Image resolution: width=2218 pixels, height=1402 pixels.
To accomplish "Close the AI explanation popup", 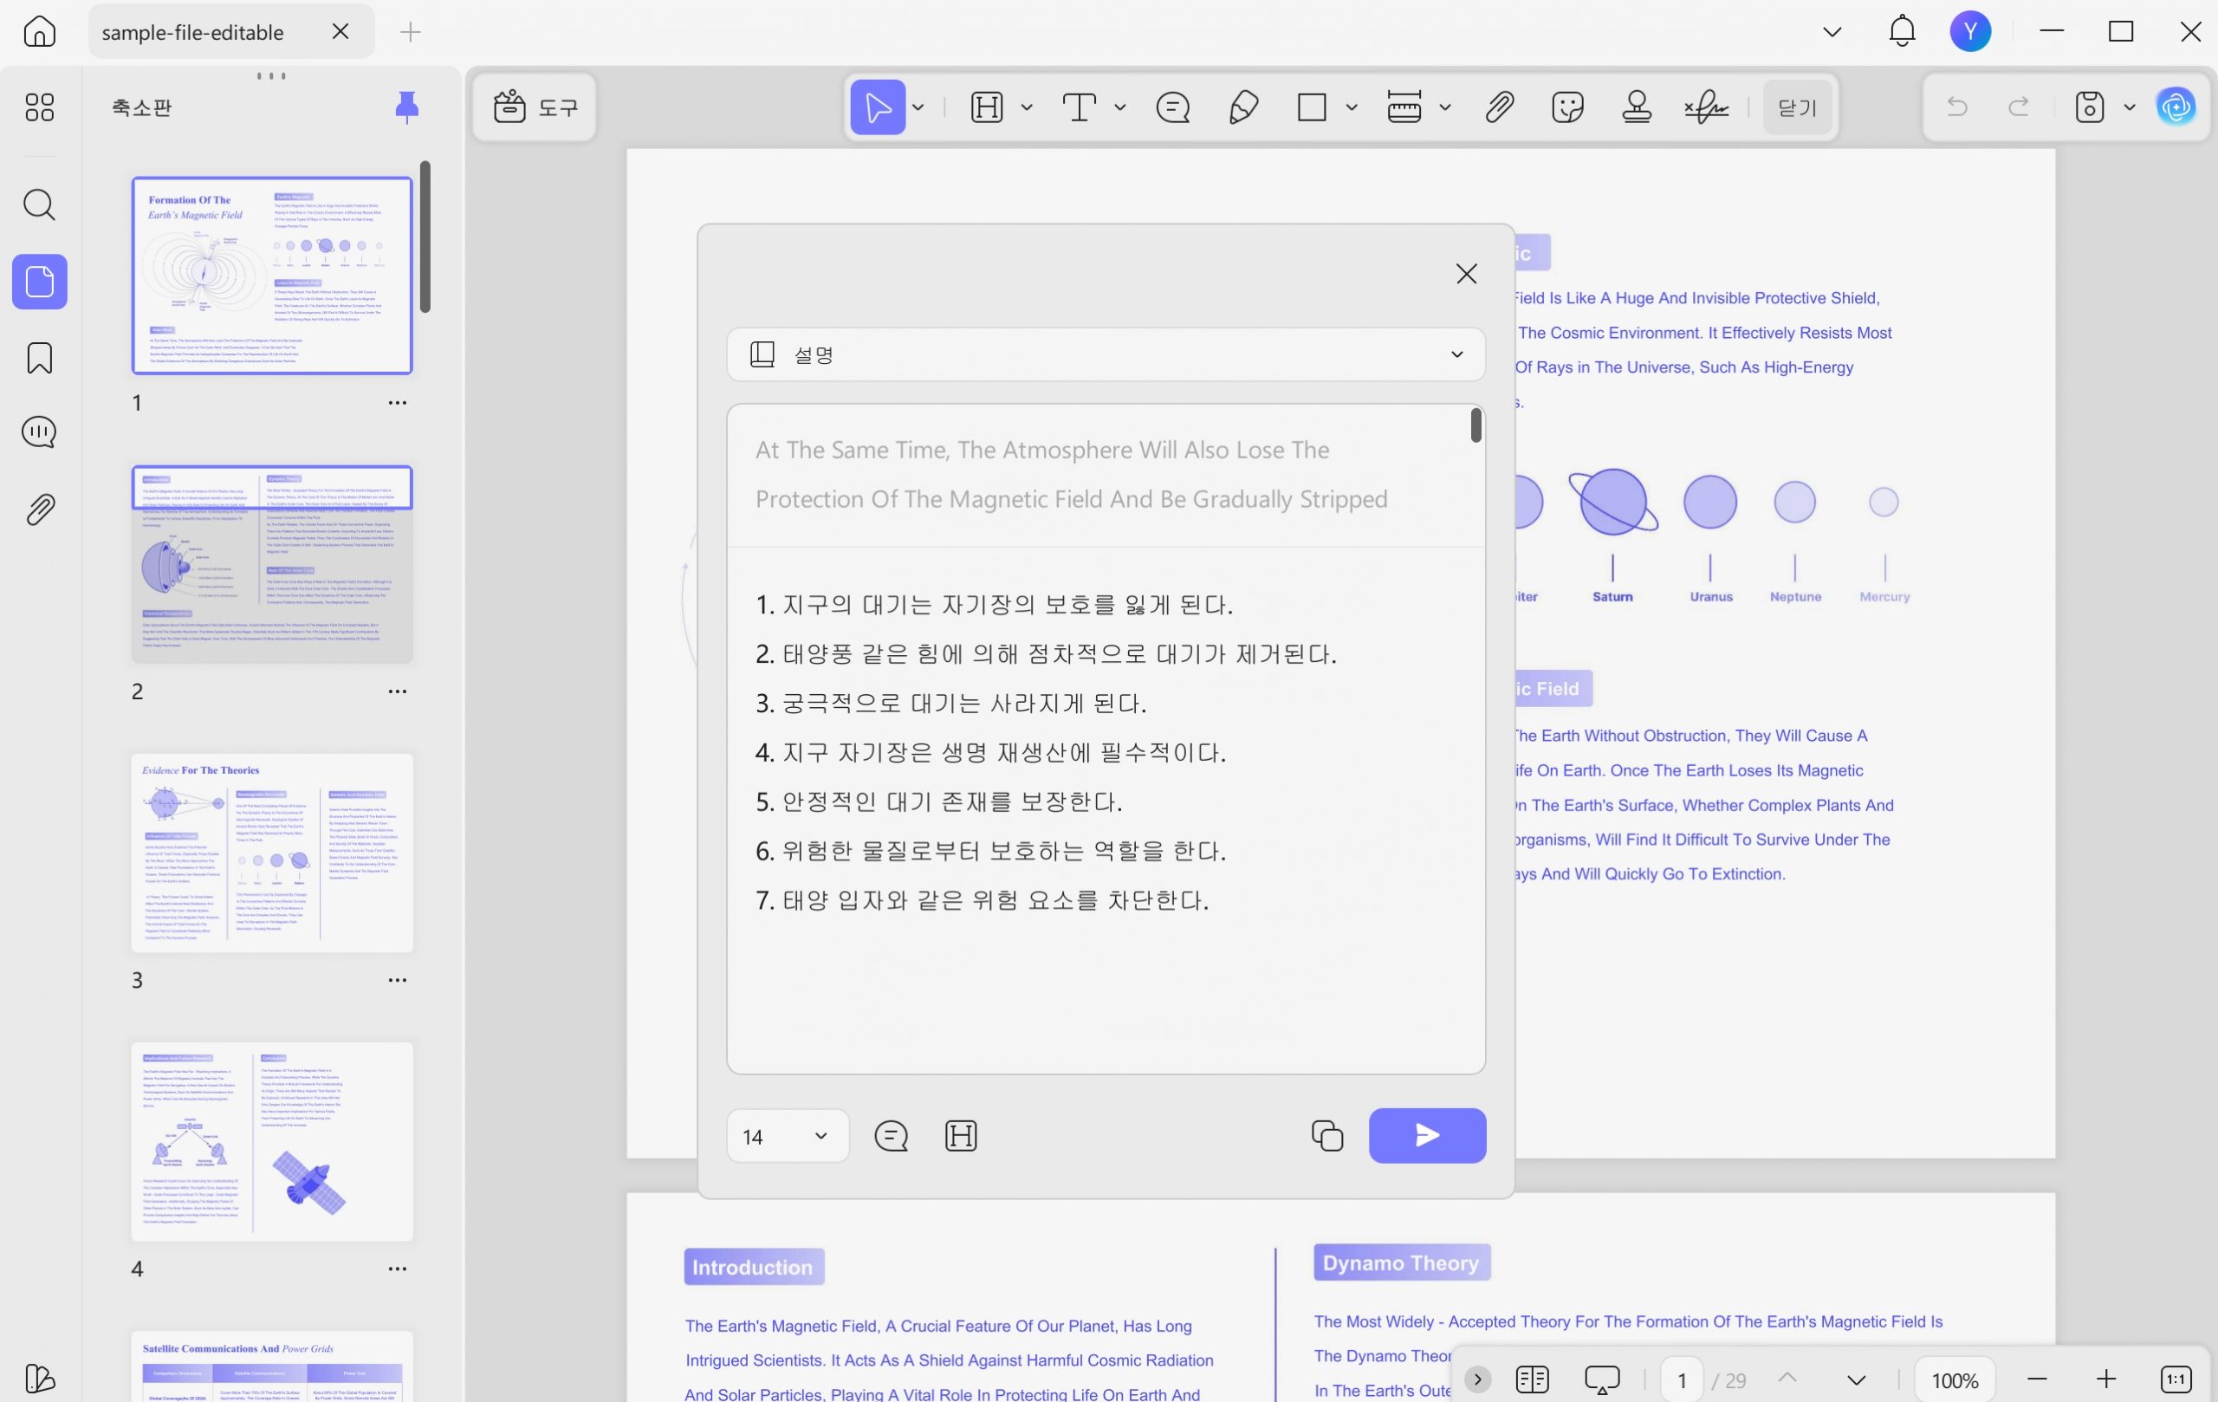I will 1466,274.
